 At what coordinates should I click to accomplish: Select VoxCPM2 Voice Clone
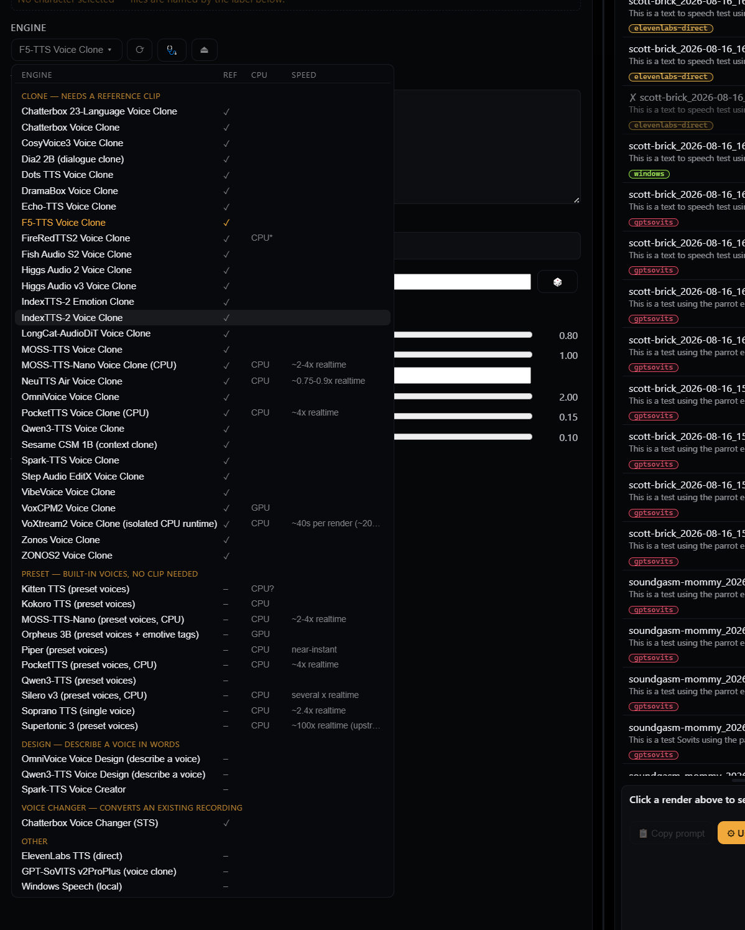click(x=203, y=508)
